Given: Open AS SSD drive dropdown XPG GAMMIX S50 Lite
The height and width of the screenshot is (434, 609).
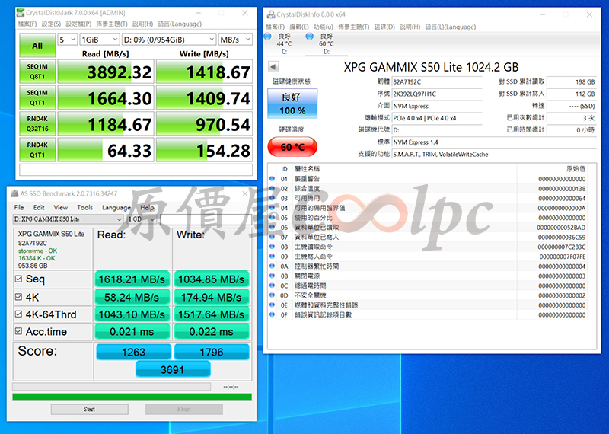Looking at the screenshot, I should pos(68,219).
